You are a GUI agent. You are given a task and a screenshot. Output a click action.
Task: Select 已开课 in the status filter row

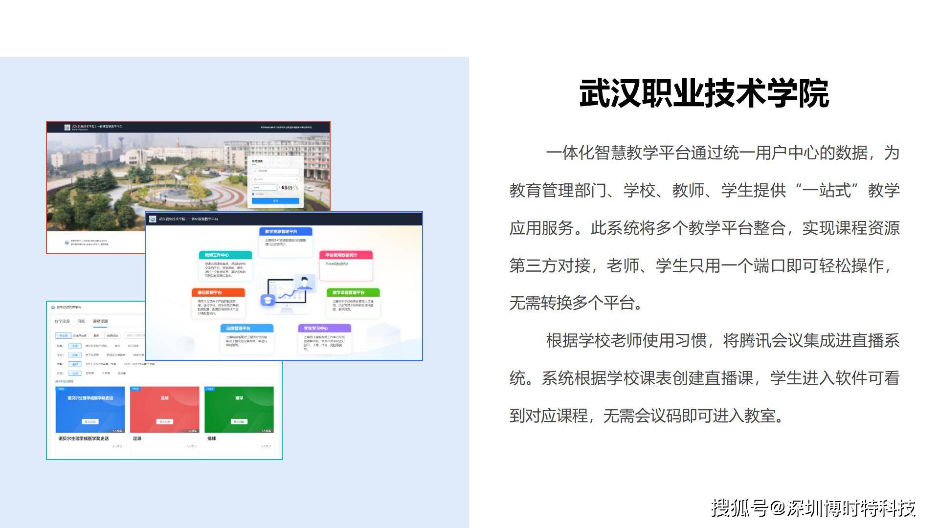click(x=90, y=373)
